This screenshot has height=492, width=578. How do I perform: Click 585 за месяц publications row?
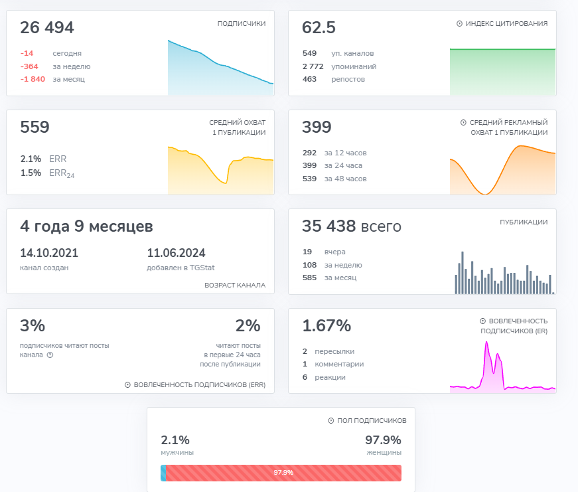tap(330, 278)
